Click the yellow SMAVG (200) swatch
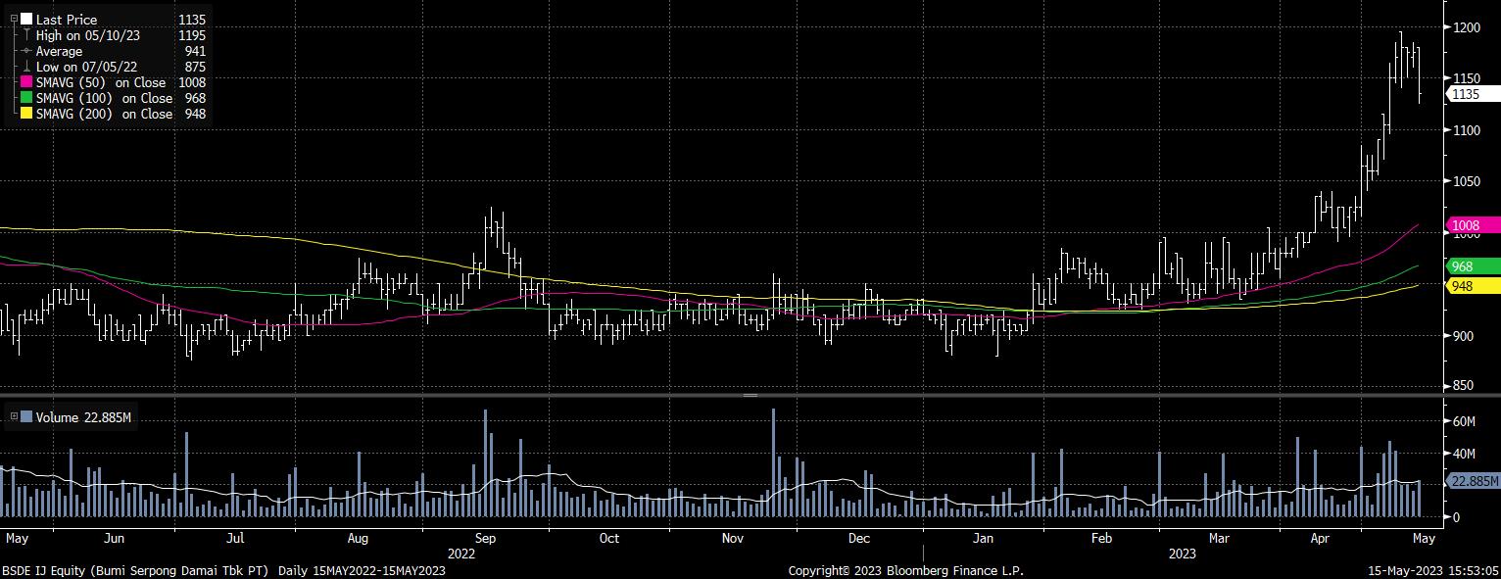The image size is (1501, 579). (26, 114)
